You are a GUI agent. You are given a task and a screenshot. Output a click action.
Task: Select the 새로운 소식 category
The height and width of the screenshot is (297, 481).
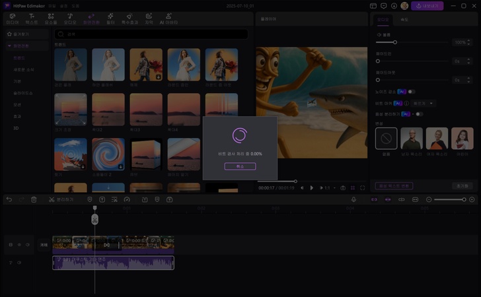point(24,69)
